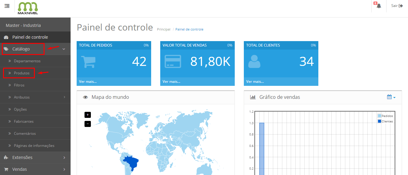Open the notifications bell icon
This screenshot has height=175, width=408.
pyautogui.click(x=379, y=6)
